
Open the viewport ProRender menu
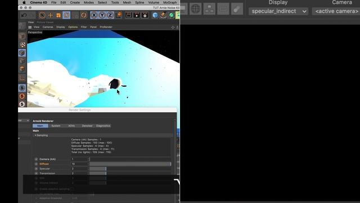(106, 27)
